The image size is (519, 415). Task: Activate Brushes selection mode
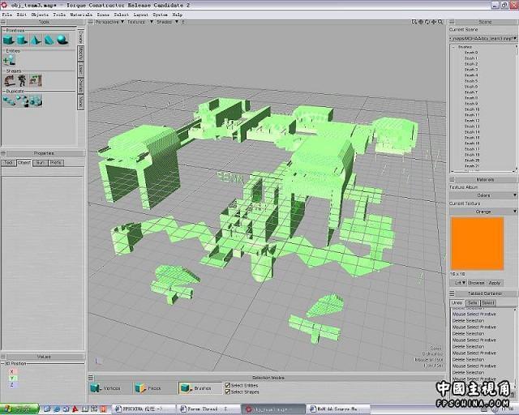(x=194, y=389)
